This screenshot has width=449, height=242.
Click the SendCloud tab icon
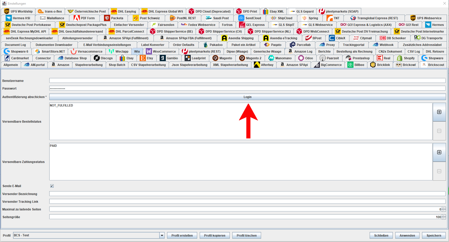(241, 18)
